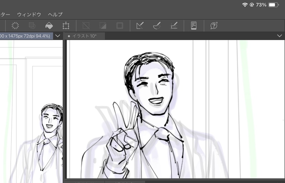The height and width of the screenshot is (183, 285).
Task: Toggle Snap to grid icon
Action: (x=174, y=26)
